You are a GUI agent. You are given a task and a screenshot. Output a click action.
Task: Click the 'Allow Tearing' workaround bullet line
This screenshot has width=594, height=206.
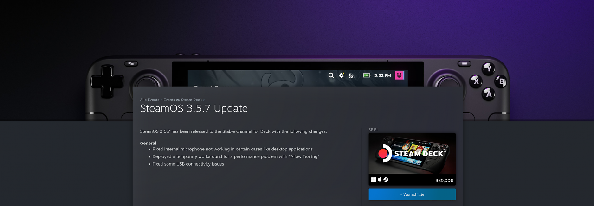[236, 156]
